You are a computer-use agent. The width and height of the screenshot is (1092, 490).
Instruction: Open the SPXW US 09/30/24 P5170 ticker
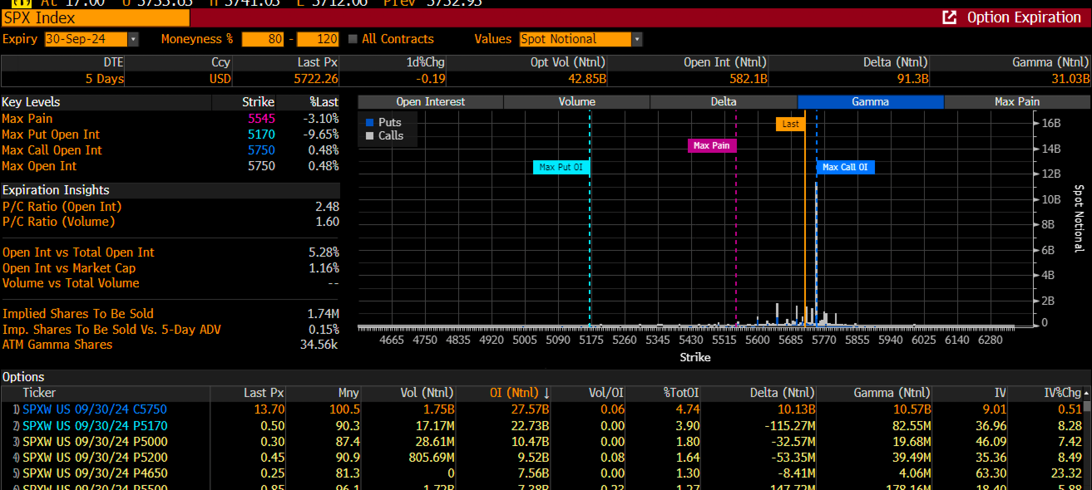[94, 426]
